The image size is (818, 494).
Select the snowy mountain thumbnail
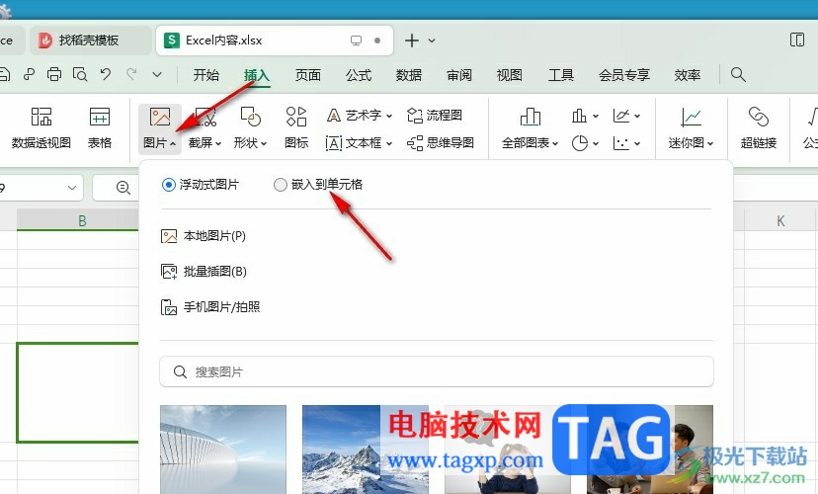pos(366,450)
